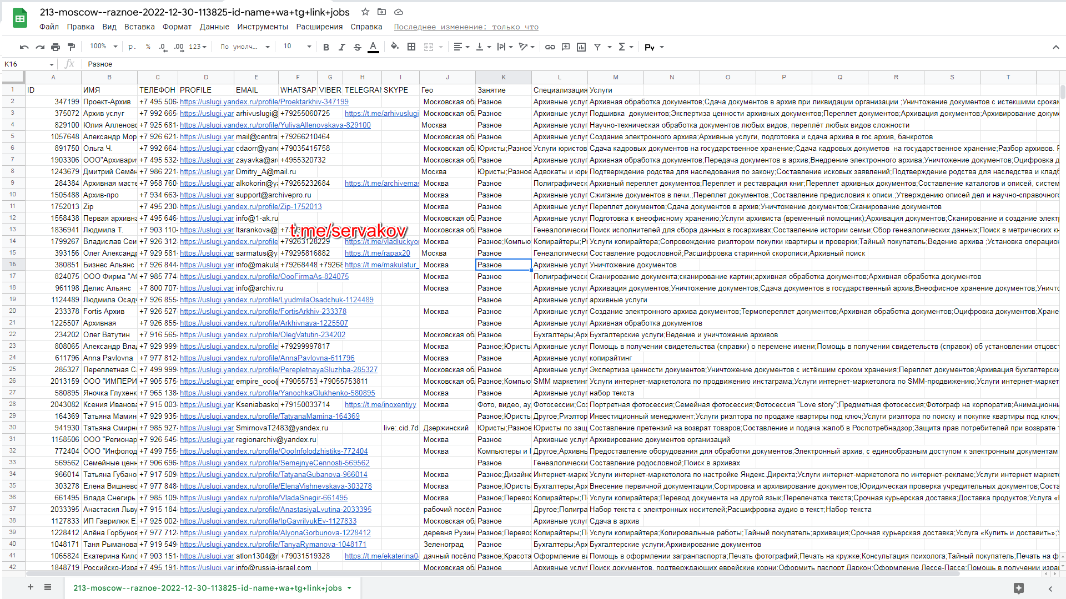Click the Redo icon
1066x599 pixels.
point(40,47)
